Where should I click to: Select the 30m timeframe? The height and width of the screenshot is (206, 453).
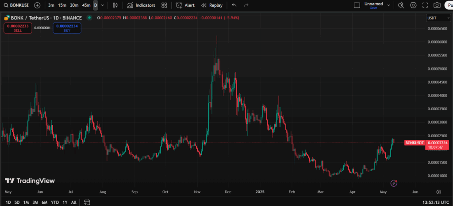74,5
